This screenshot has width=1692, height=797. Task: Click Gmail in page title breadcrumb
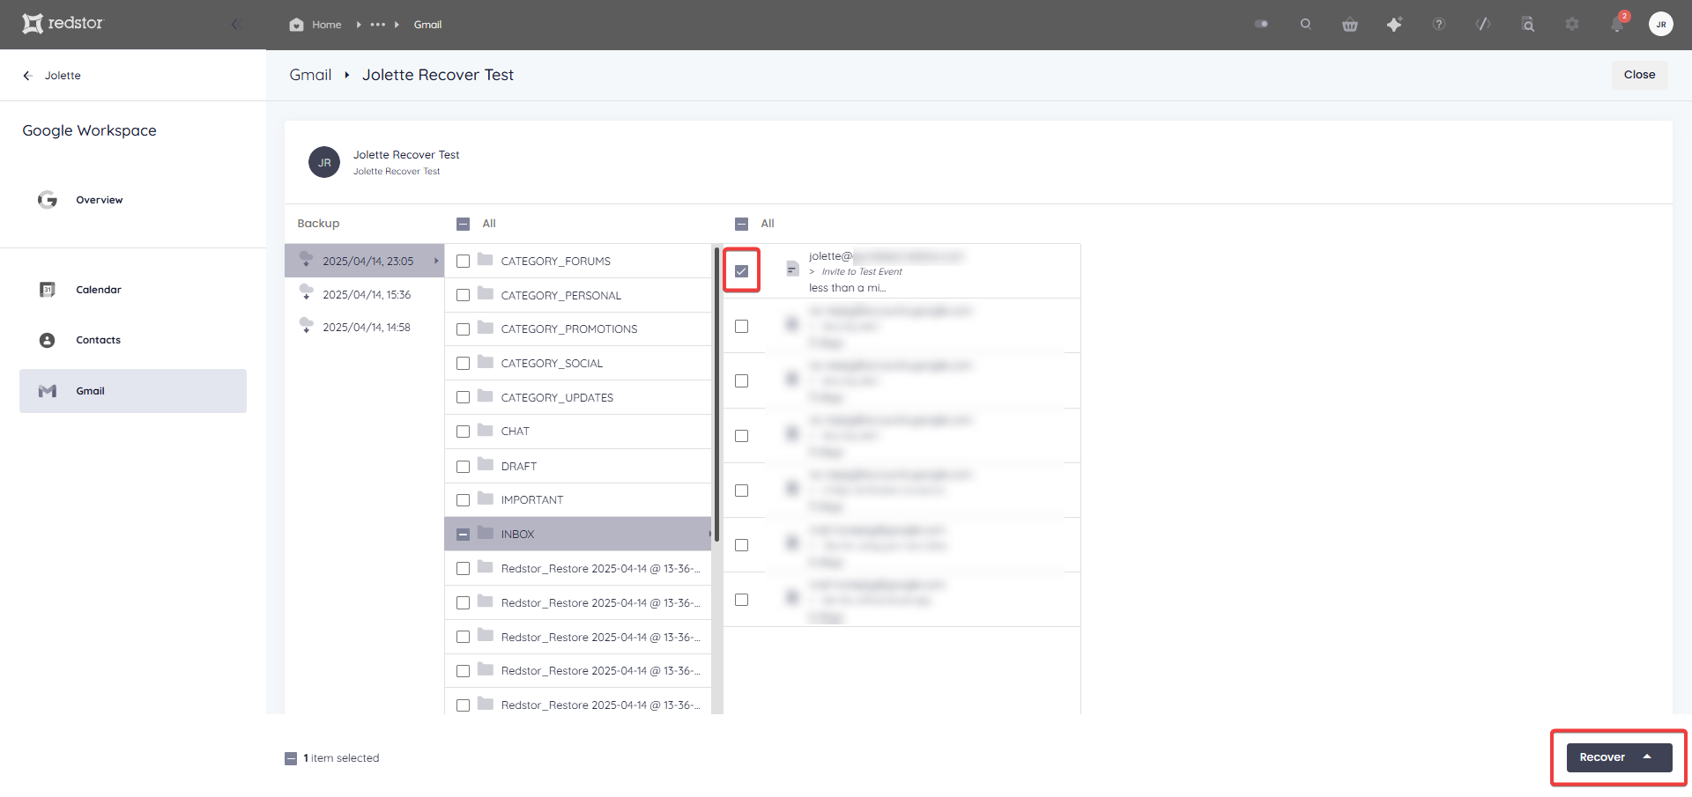point(310,75)
